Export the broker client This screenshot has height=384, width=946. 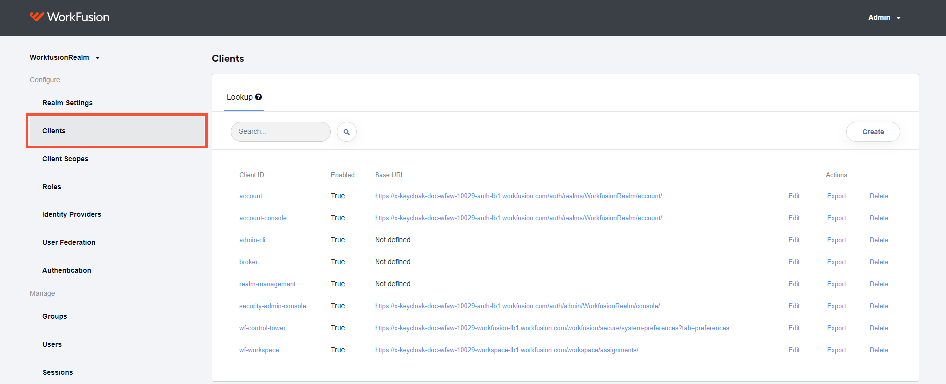(x=837, y=262)
